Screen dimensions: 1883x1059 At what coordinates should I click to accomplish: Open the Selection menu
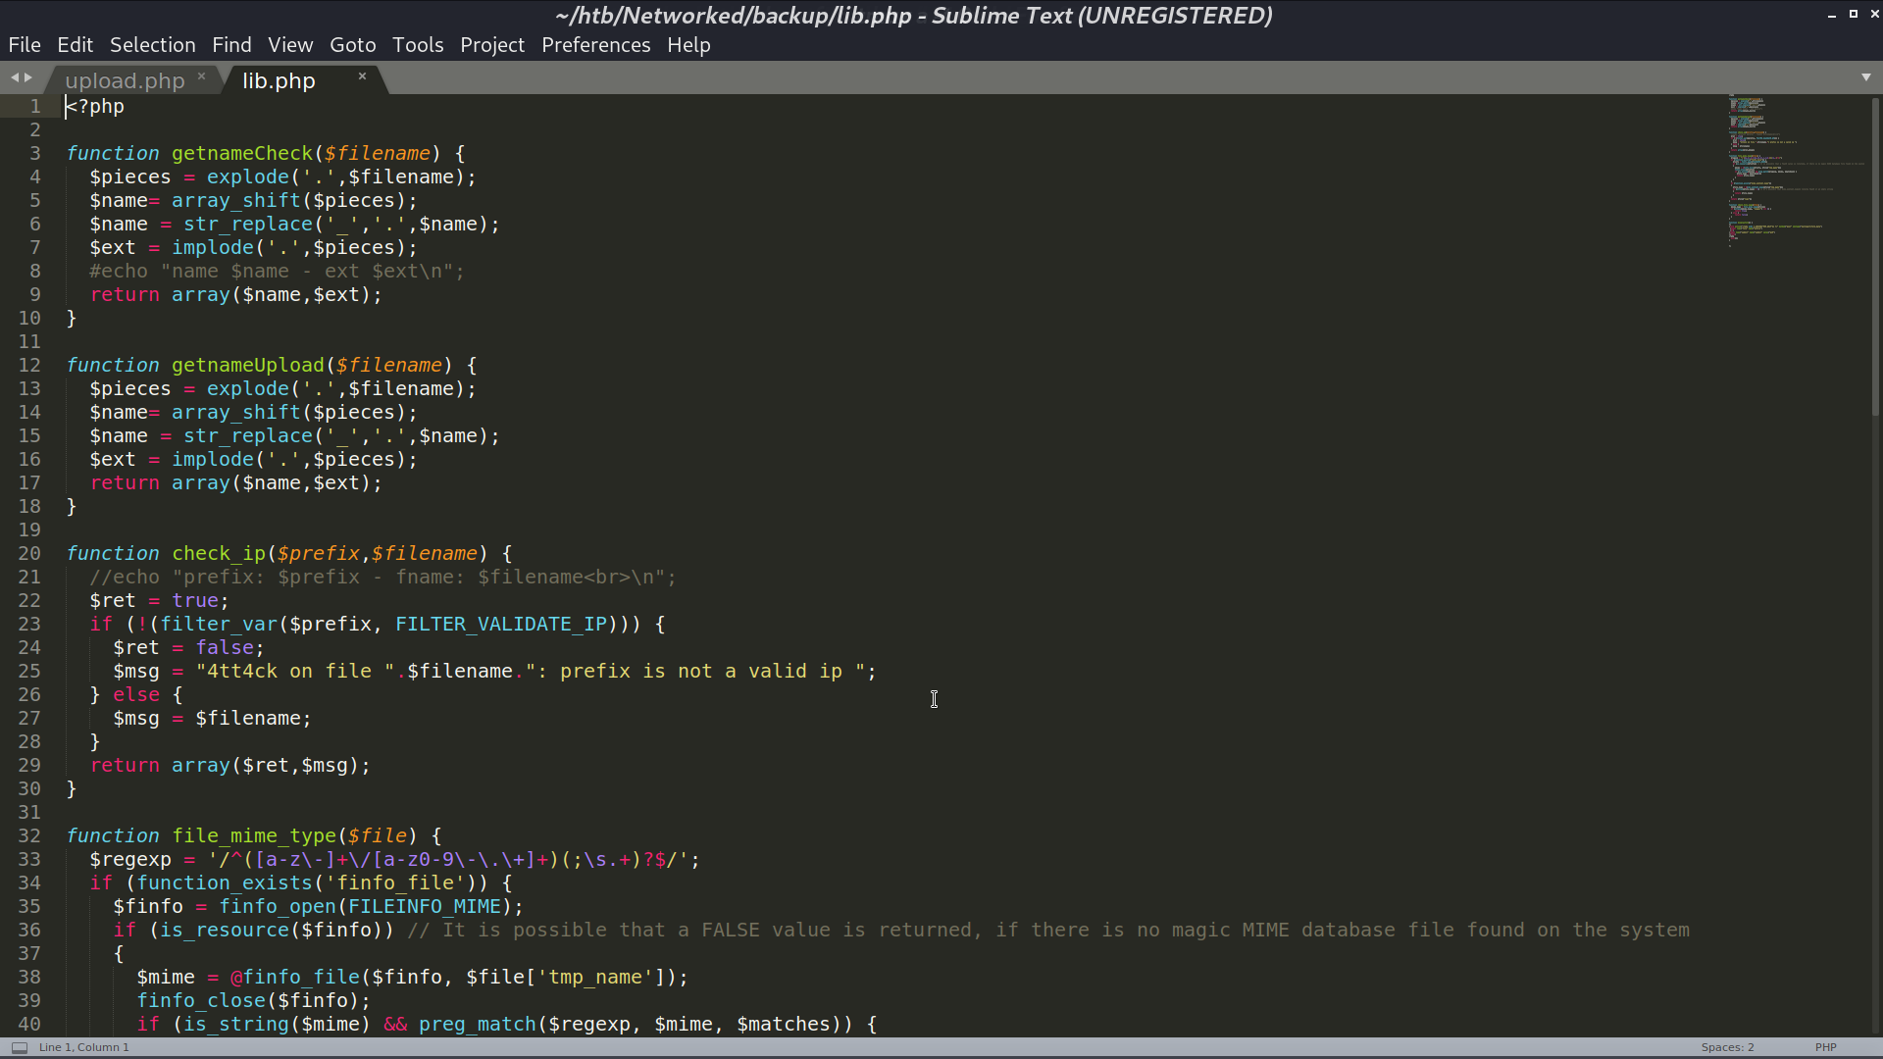point(153,45)
